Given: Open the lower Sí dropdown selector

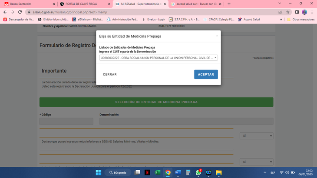Looking at the screenshot, I should coord(256,162).
